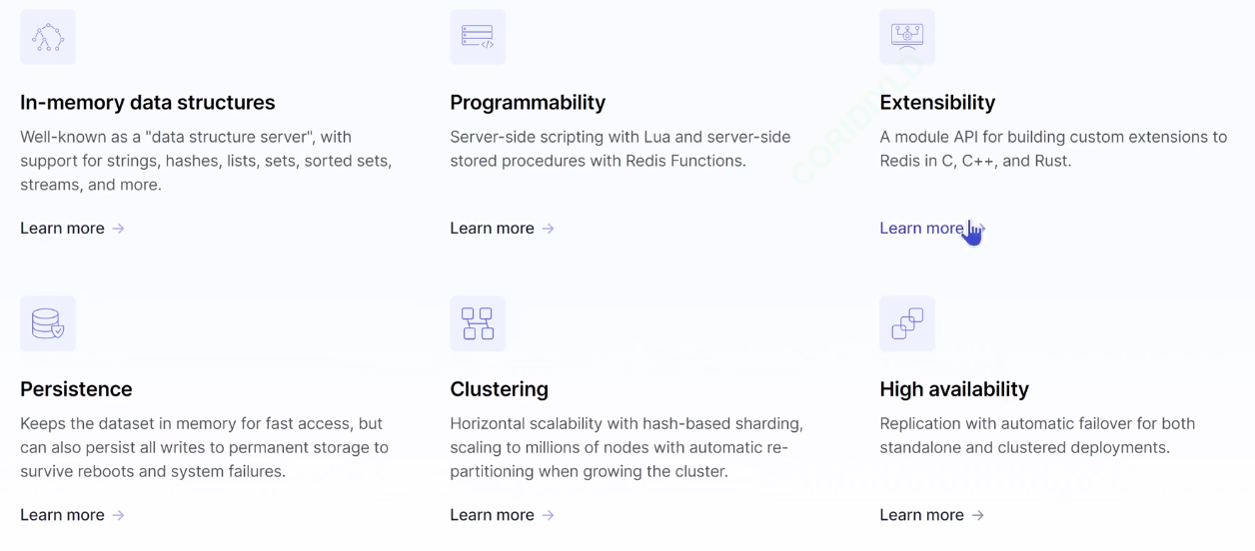The height and width of the screenshot is (551, 1255).
Task: Click the Extensibility monitor icon
Action: 907,37
